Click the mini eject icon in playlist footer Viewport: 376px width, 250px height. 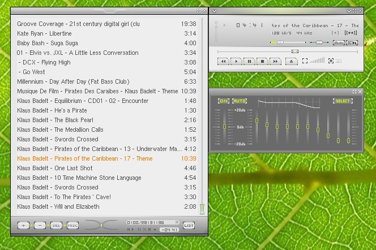coord(155,230)
